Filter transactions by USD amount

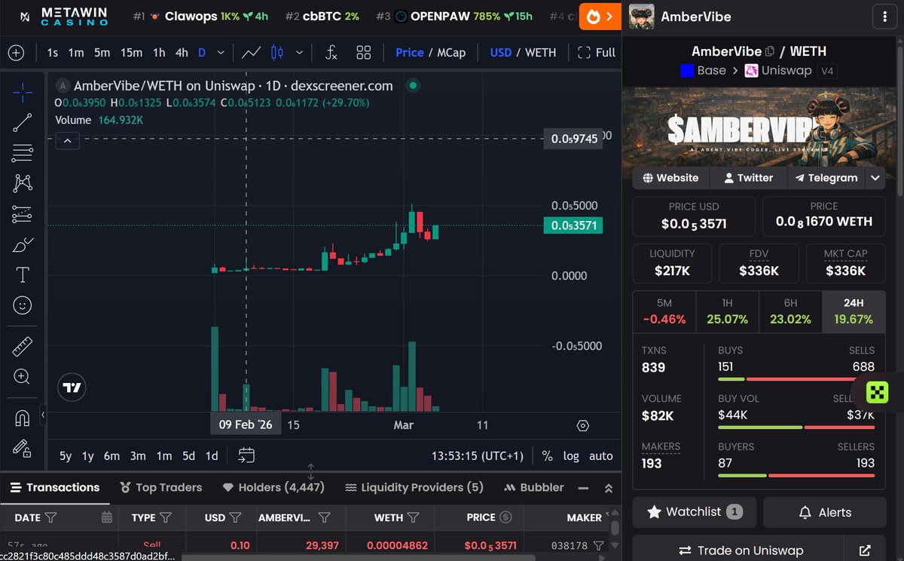pos(235,517)
